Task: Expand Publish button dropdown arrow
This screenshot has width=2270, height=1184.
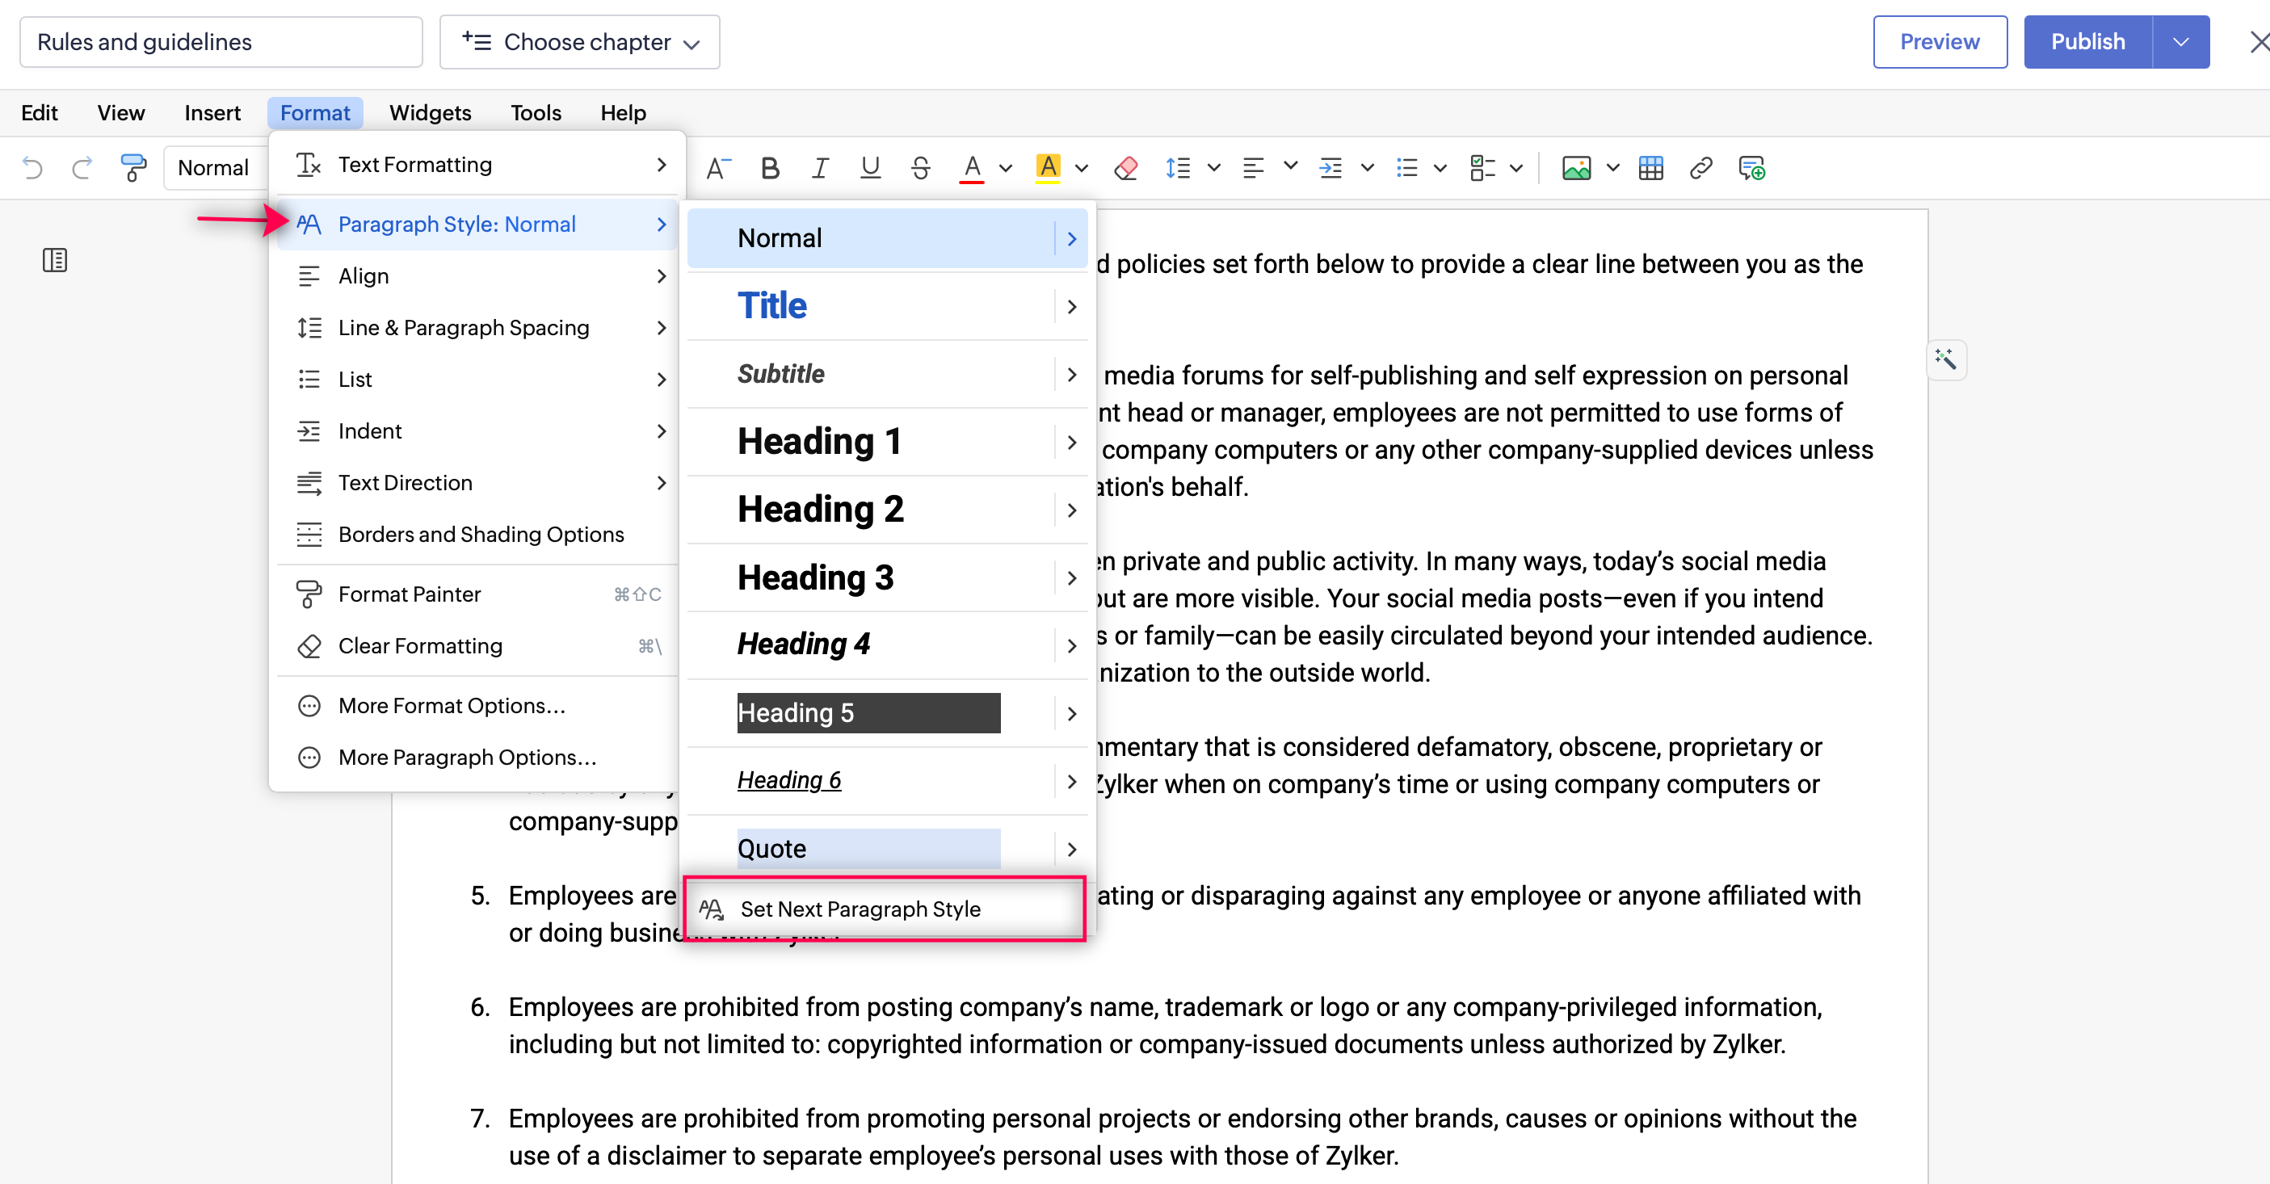Action: pos(2180,41)
